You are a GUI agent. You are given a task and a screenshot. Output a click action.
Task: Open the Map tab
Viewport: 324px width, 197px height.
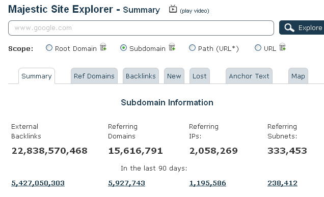[298, 76]
